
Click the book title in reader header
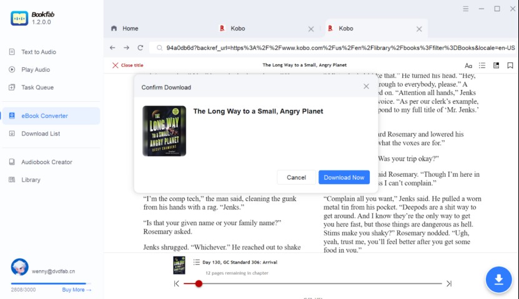coord(305,65)
